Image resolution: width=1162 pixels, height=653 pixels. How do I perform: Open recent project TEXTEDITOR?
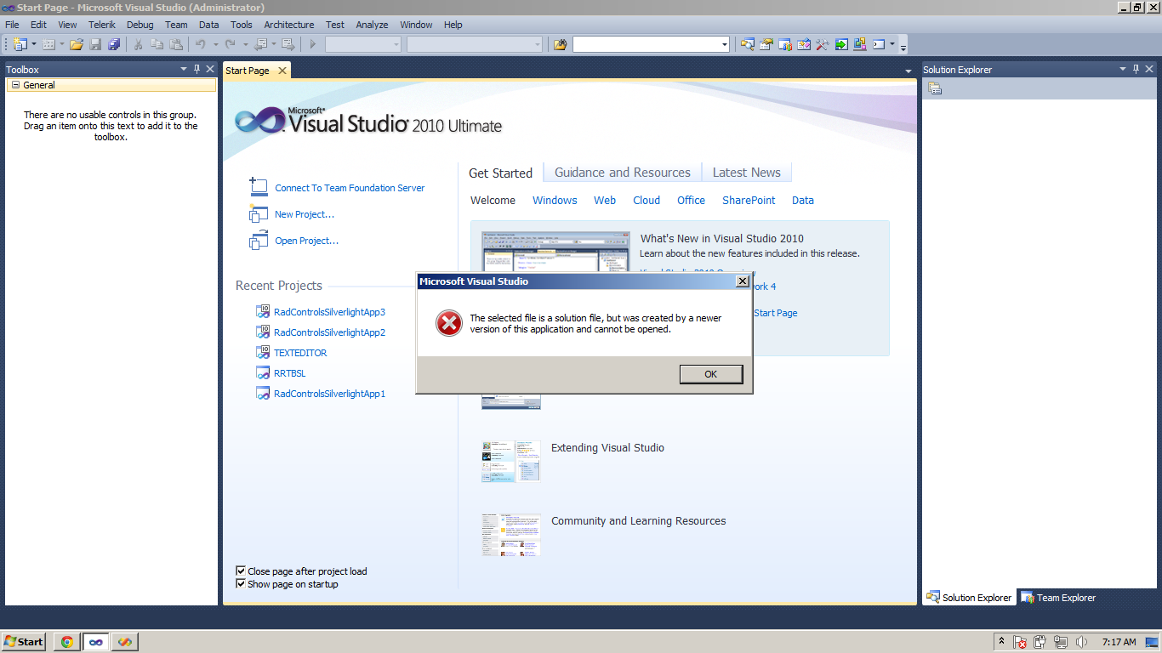point(300,353)
